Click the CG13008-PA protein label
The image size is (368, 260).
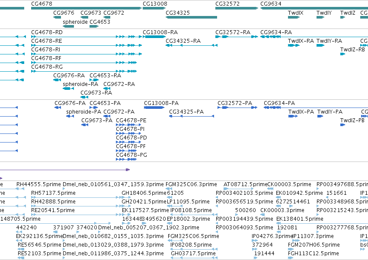click(x=161, y=103)
